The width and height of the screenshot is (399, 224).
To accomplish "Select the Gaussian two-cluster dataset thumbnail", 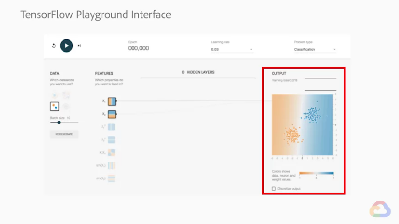I will [x=55, y=106].
